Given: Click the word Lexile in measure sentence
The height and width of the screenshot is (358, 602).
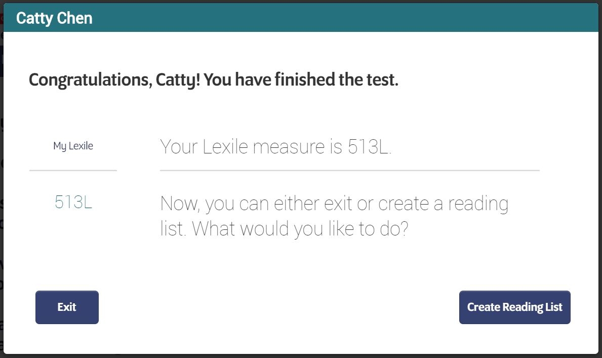Looking at the screenshot, I should [225, 147].
